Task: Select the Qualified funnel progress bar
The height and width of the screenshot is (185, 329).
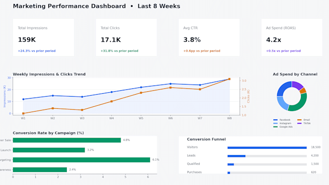Action: [x=267, y=164]
